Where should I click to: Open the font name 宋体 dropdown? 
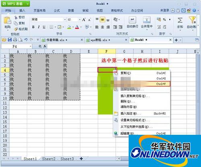tap(65, 20)
